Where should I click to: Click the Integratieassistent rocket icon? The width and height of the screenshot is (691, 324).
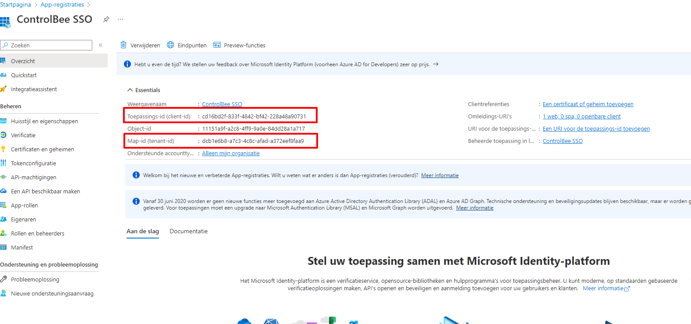(x=3, y=89)
